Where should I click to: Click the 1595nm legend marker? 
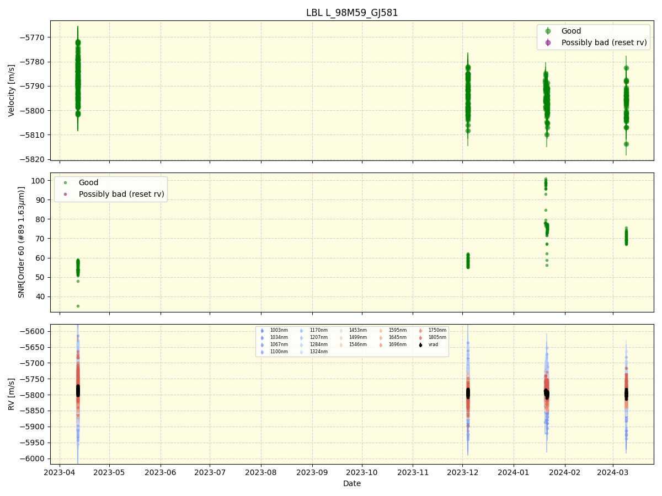click(x=381, y=331)
